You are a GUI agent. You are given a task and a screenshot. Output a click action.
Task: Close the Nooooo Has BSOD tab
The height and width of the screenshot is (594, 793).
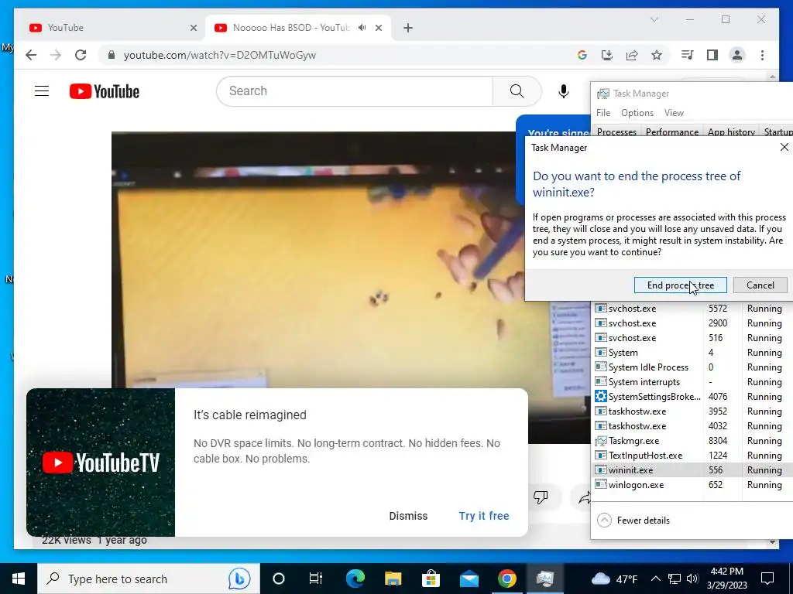coord(379,28)
